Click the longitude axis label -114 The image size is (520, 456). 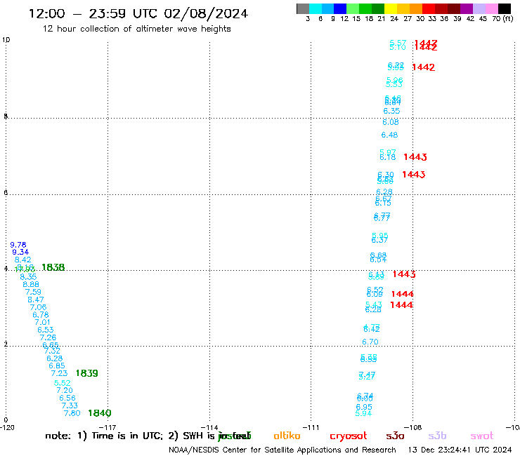click(x=209, y=427)
